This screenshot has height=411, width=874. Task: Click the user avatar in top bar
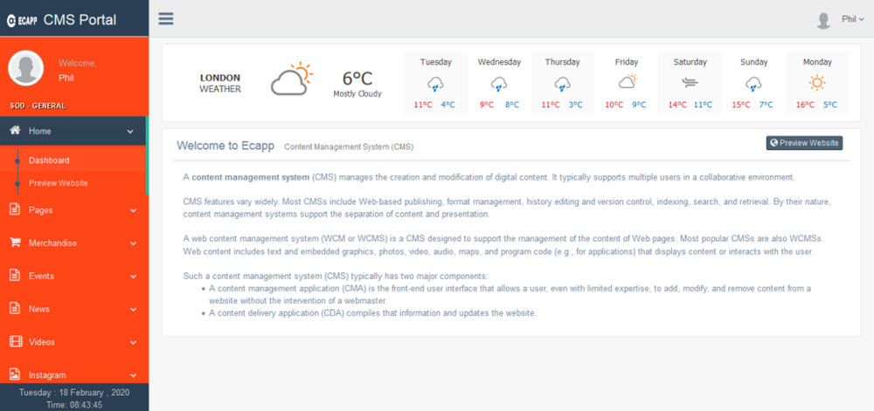(x=823, y=20)
